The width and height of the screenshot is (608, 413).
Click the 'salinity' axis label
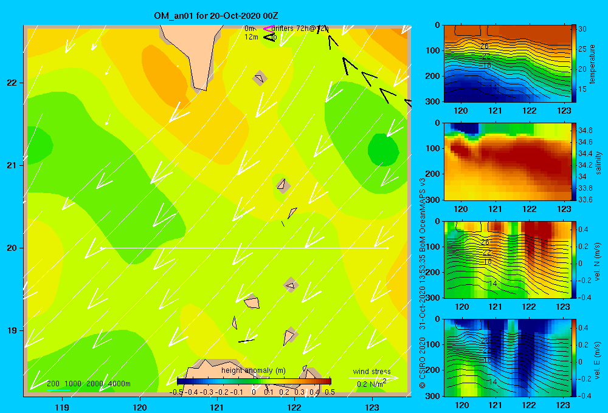599,163
